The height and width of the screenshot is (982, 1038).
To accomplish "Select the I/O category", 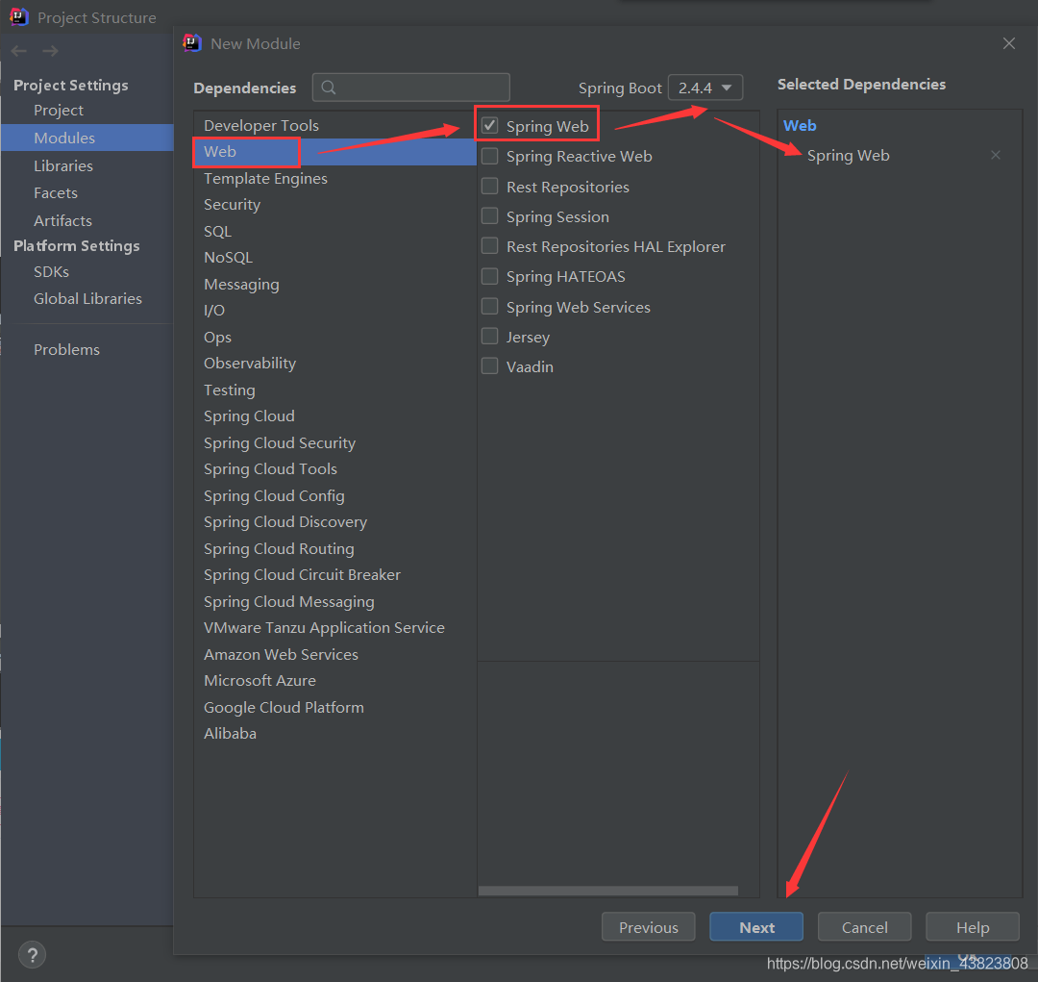I will pyautogui.click(x=335, y=310).
